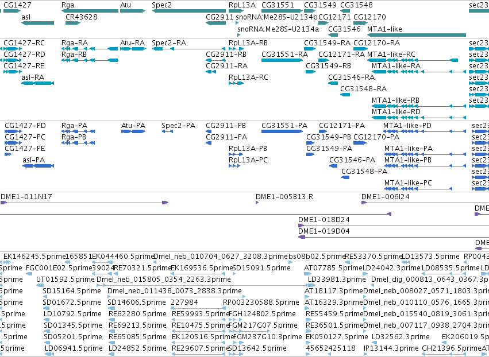Select the CG31548-PA protein label
The image size is (489, 357).
point(364,172)
